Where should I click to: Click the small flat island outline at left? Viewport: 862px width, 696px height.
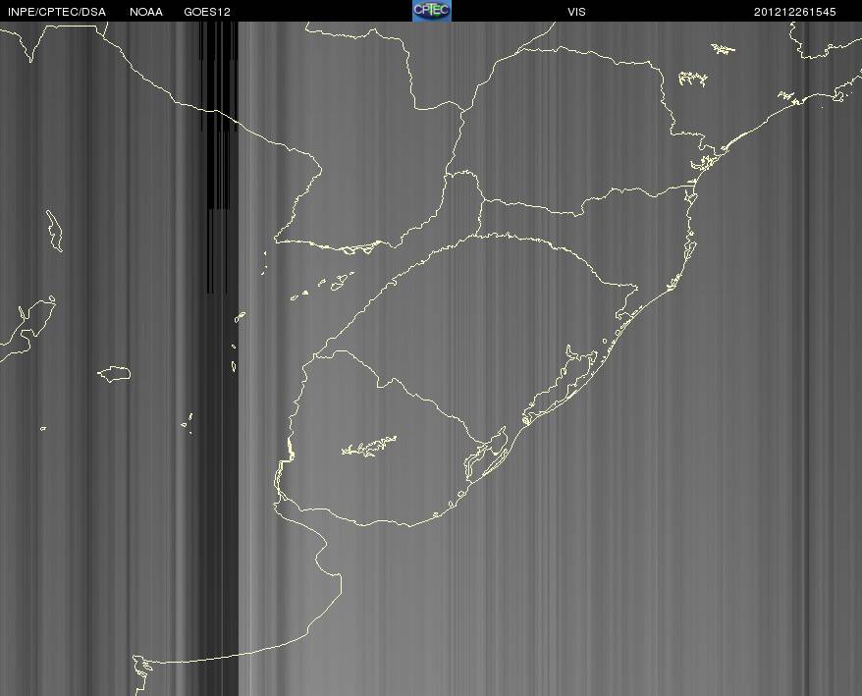coord(114,374)
